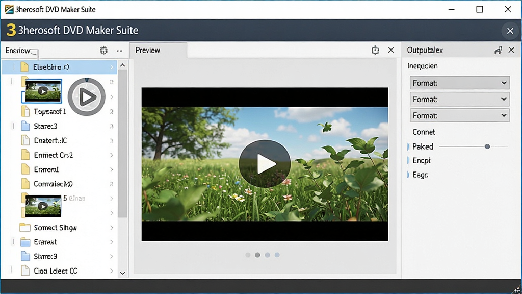Image resolution: width=522 pixels, height=294 pixels.
Task: Click the document icon beside Ciott Lclect CC
Action: point(25,271)
